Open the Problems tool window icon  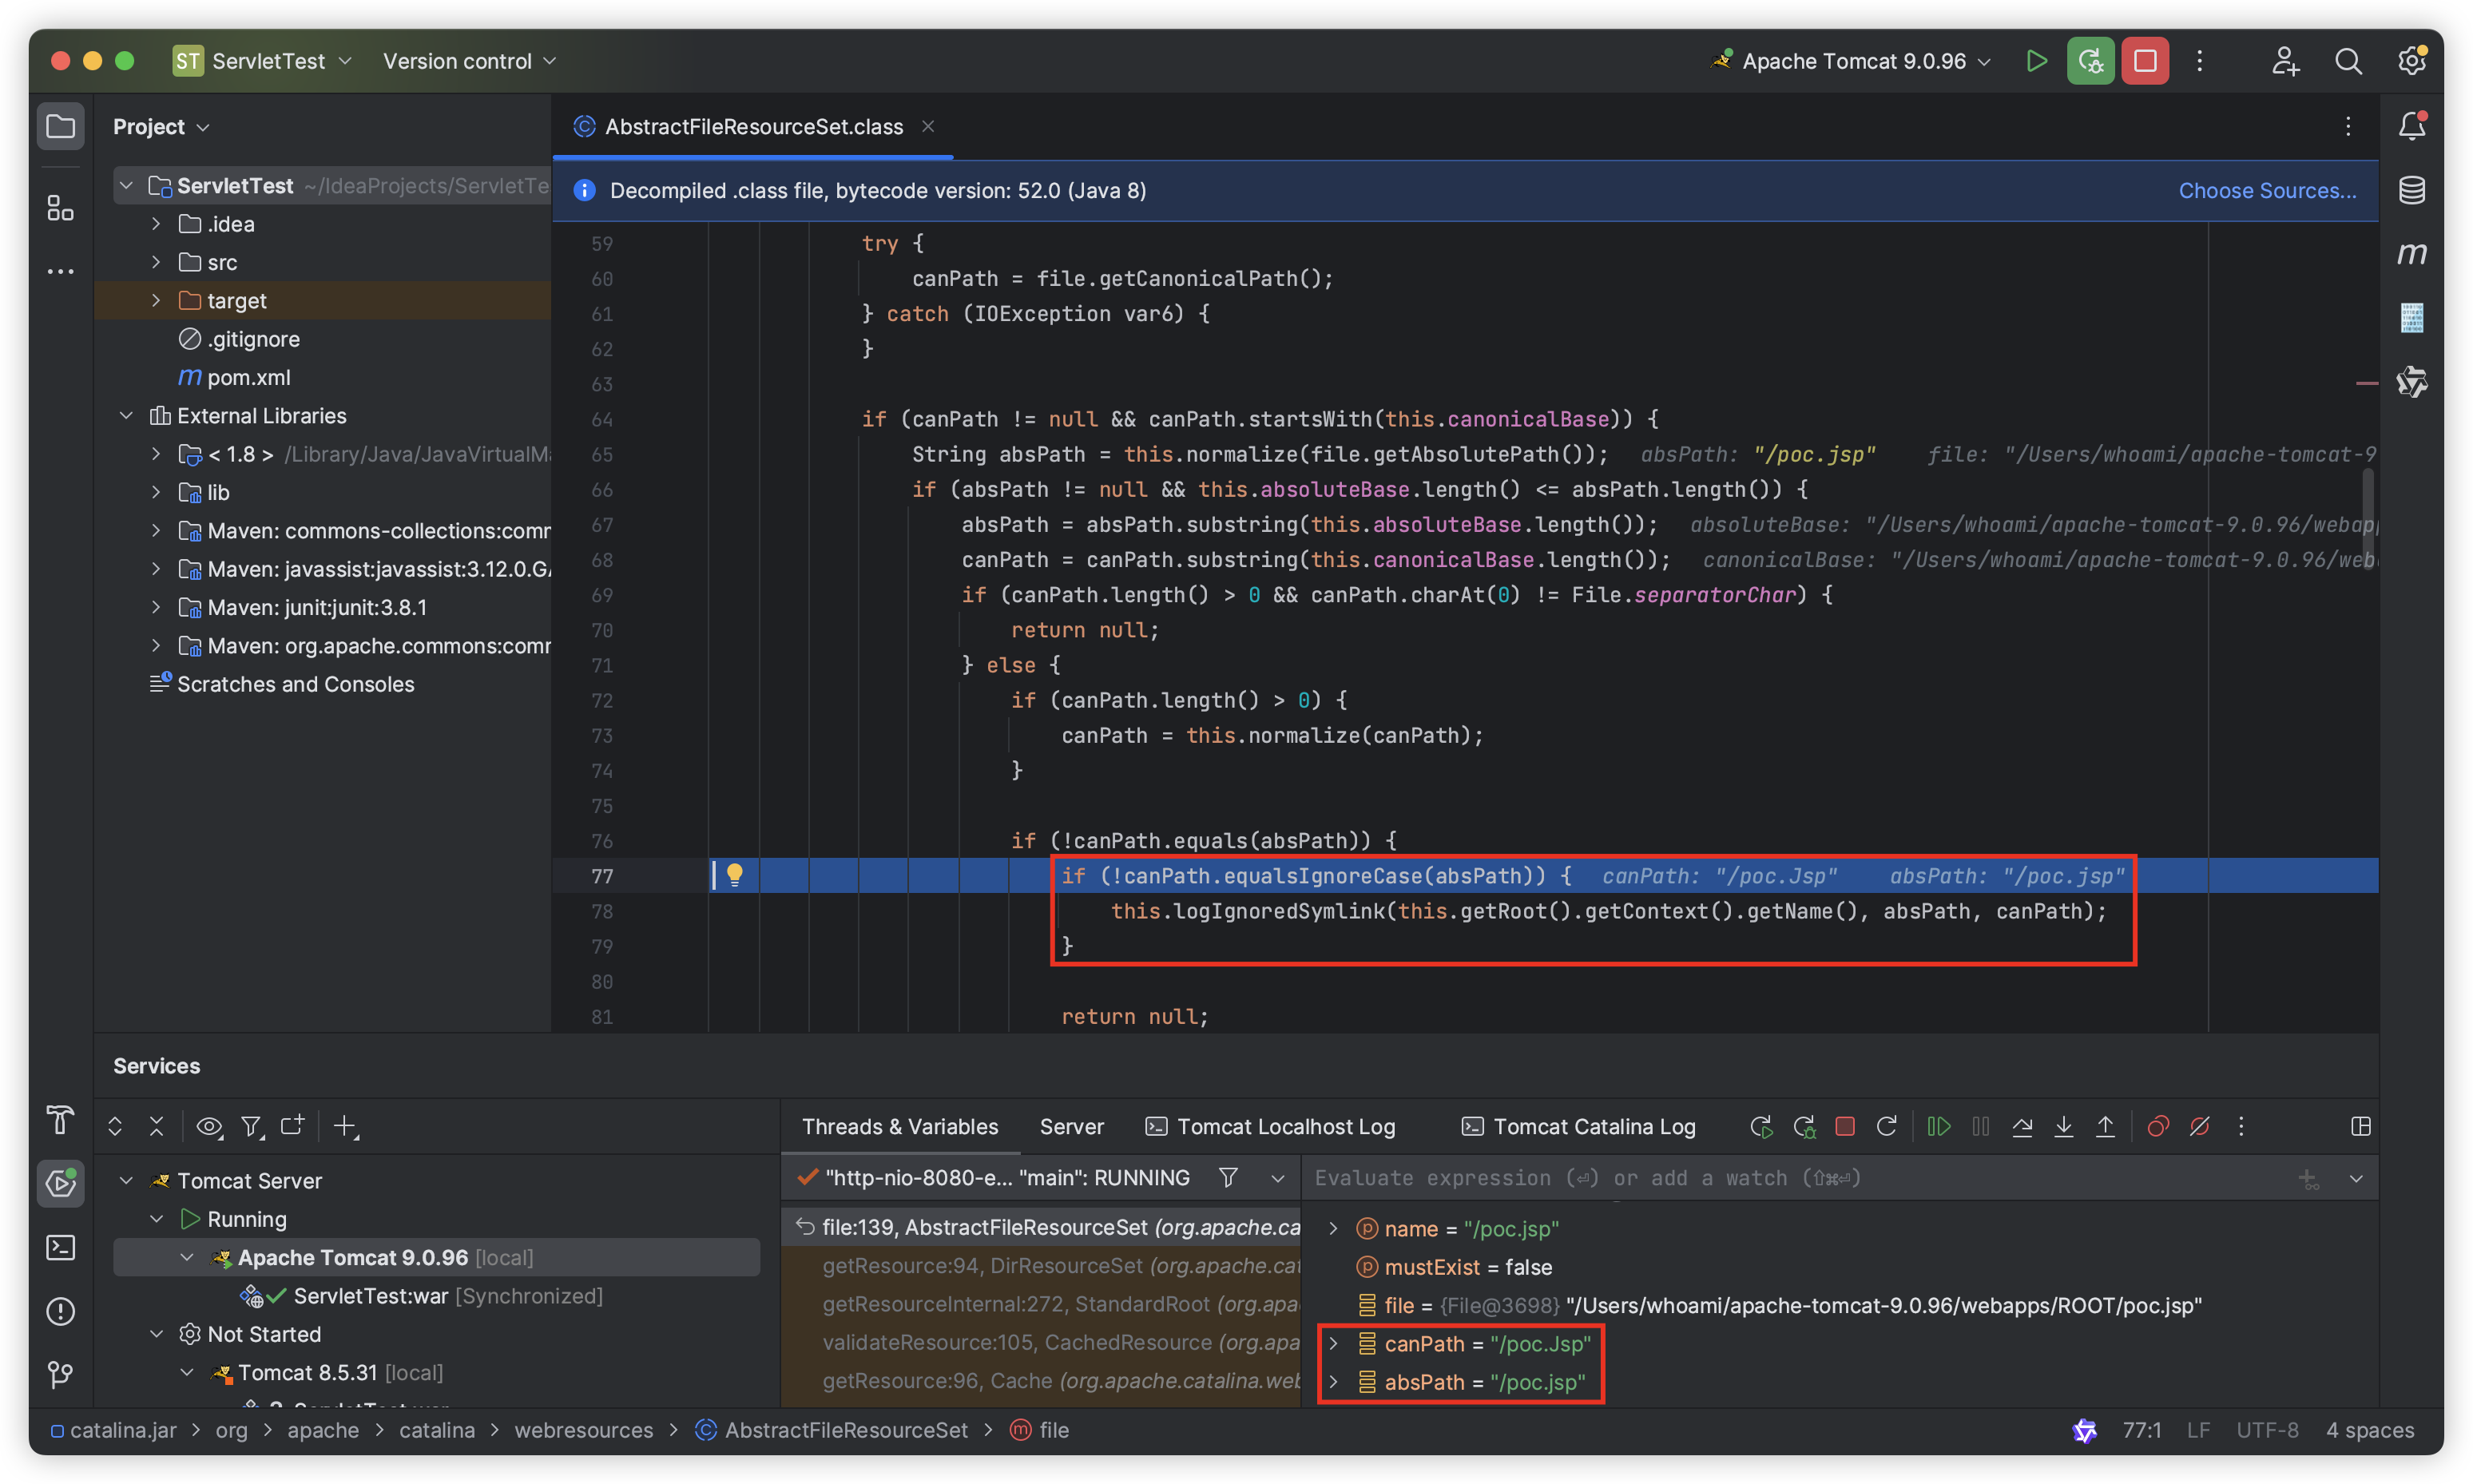(x=60, y=1311)
